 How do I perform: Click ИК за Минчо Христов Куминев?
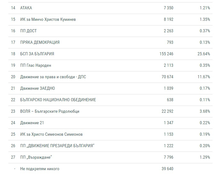(48, 20)
